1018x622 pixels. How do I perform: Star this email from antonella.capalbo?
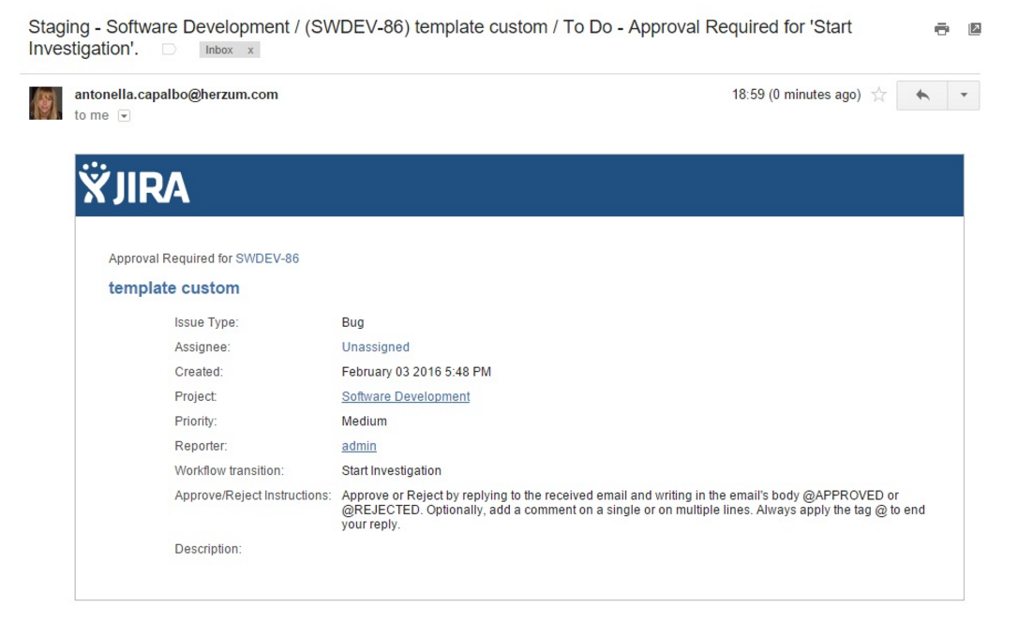[x=878, y=95]
